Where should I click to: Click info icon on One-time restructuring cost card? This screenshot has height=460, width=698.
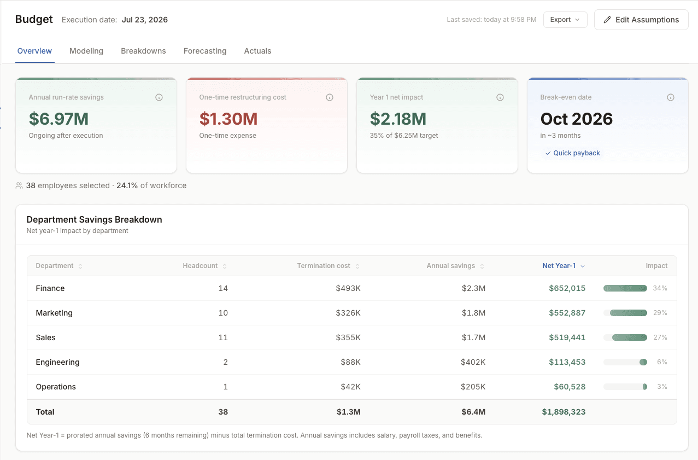pyautogui.click(x=330, y=97)
